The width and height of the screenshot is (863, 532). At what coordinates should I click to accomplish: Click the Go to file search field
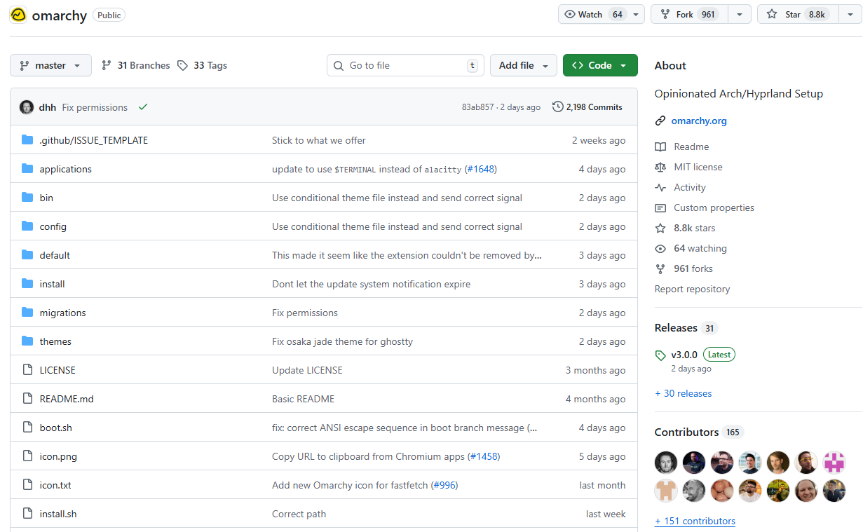point(405,65)
